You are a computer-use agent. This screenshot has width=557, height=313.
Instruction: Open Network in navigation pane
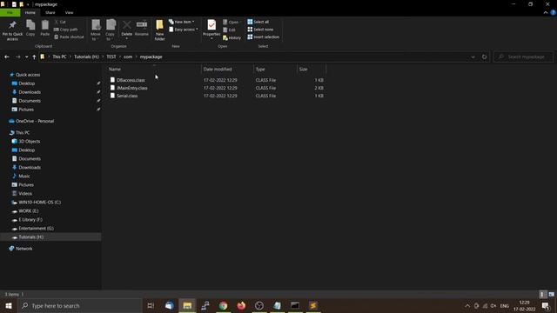[23, 249]
